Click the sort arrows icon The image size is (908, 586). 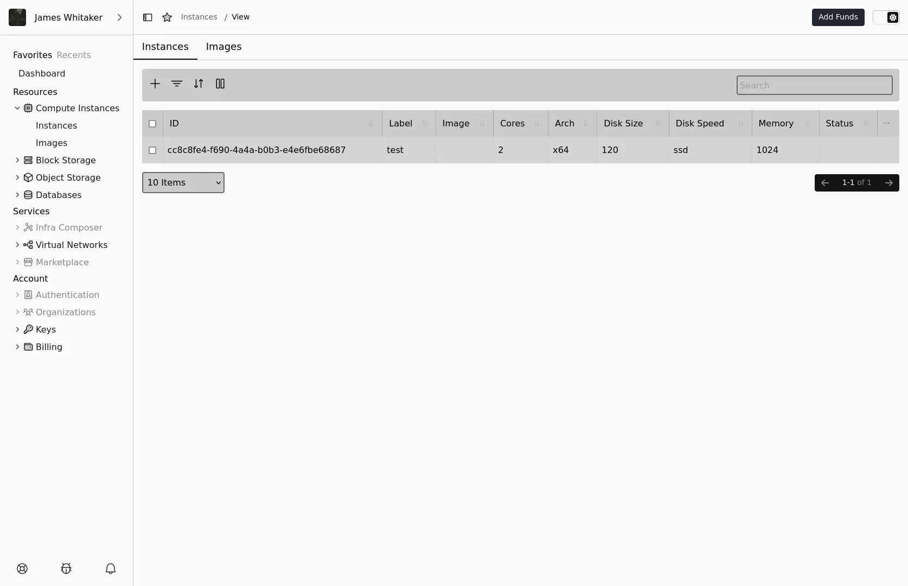pos(199,84)
